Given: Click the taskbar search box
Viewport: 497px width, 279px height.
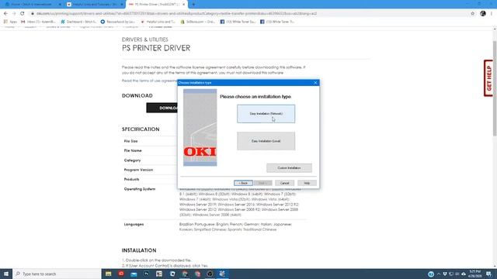Looking at the screenshot, I should pos(57,274).
